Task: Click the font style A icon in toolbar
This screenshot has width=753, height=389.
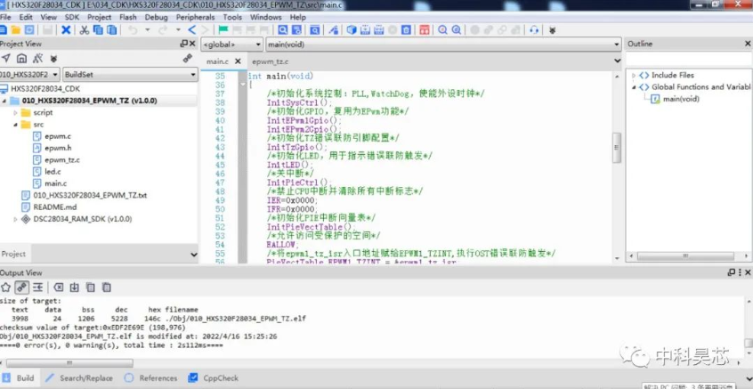Action: [x=333, y=30]
